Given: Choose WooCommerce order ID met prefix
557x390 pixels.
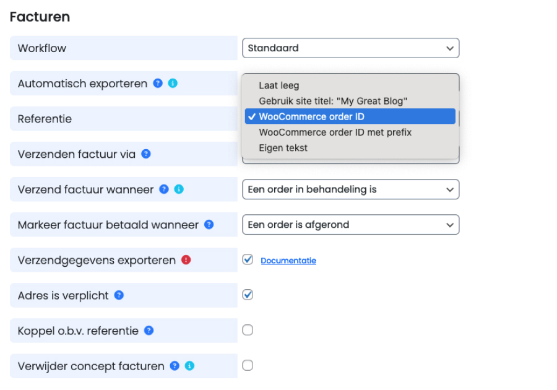Looking at the screenshot, I should (335, 132).
